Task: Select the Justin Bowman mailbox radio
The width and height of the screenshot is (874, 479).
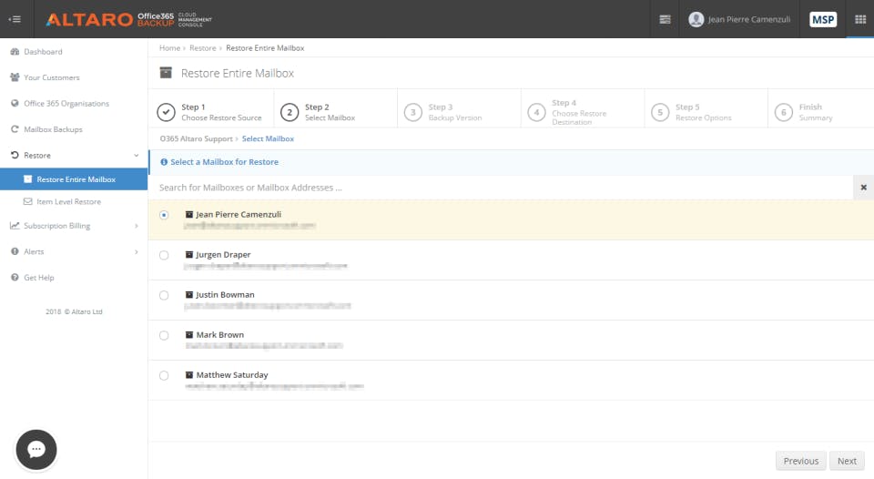Action: point(164,295)
